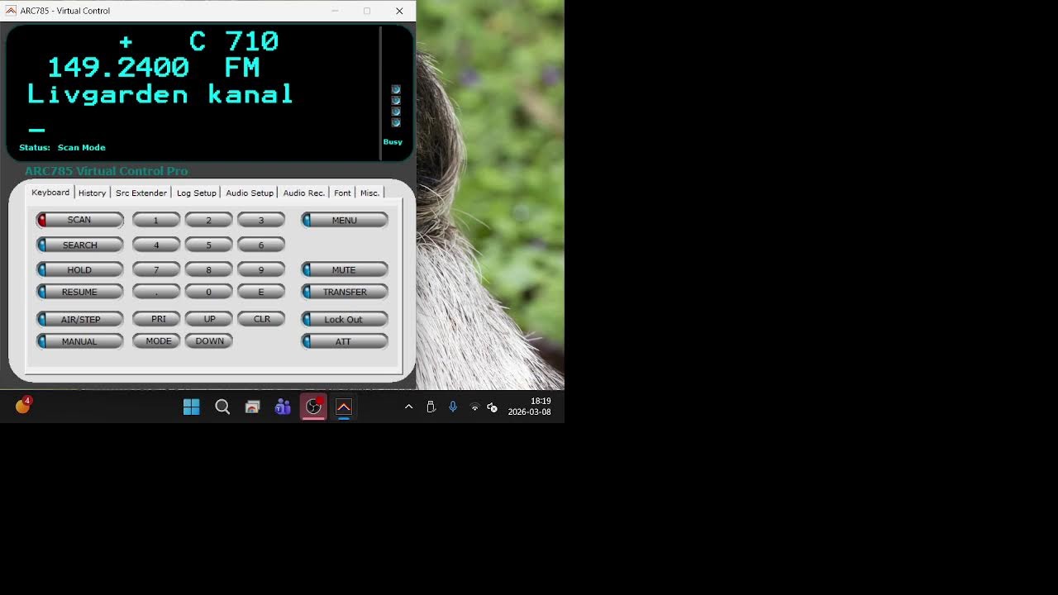Click the decimal point key
Screen dimensions: 1058x595
[x=156, y=292]
